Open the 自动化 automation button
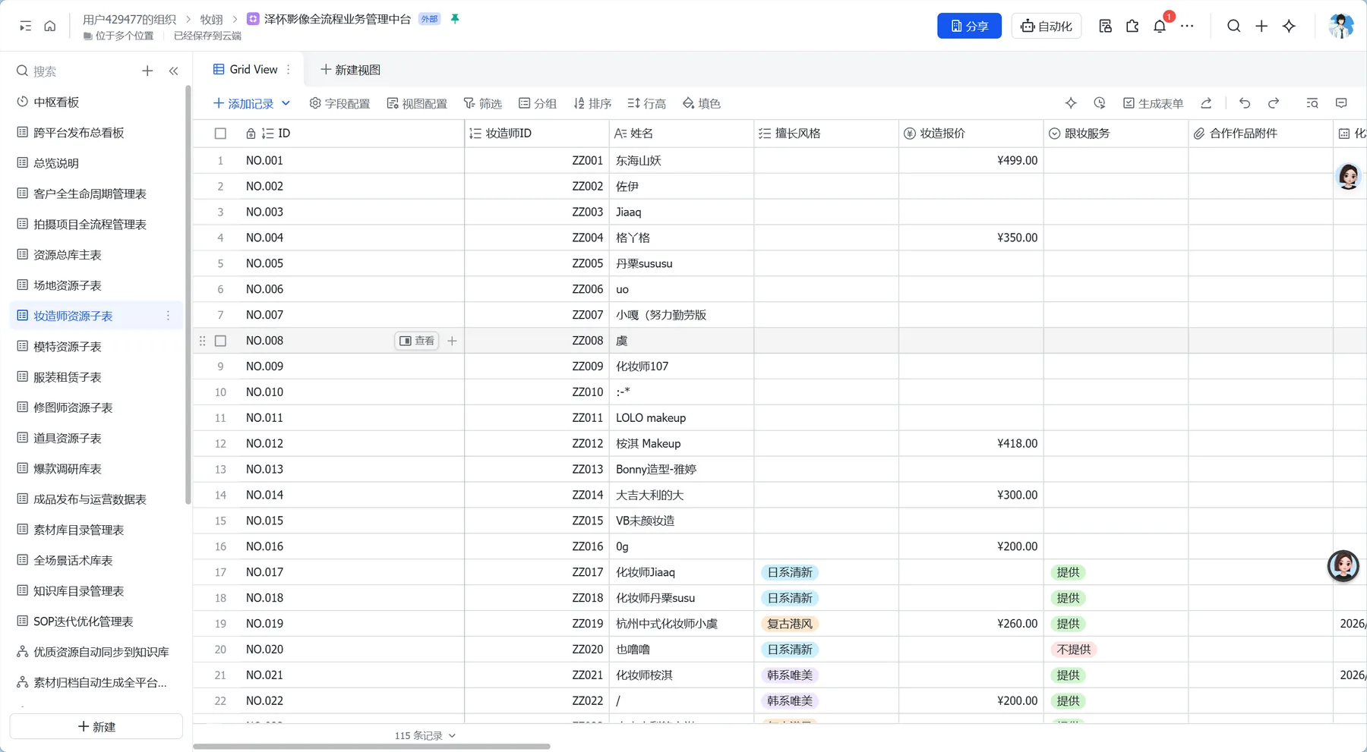The width and height of the screenshot is (1367, 752). (1047, 26)
